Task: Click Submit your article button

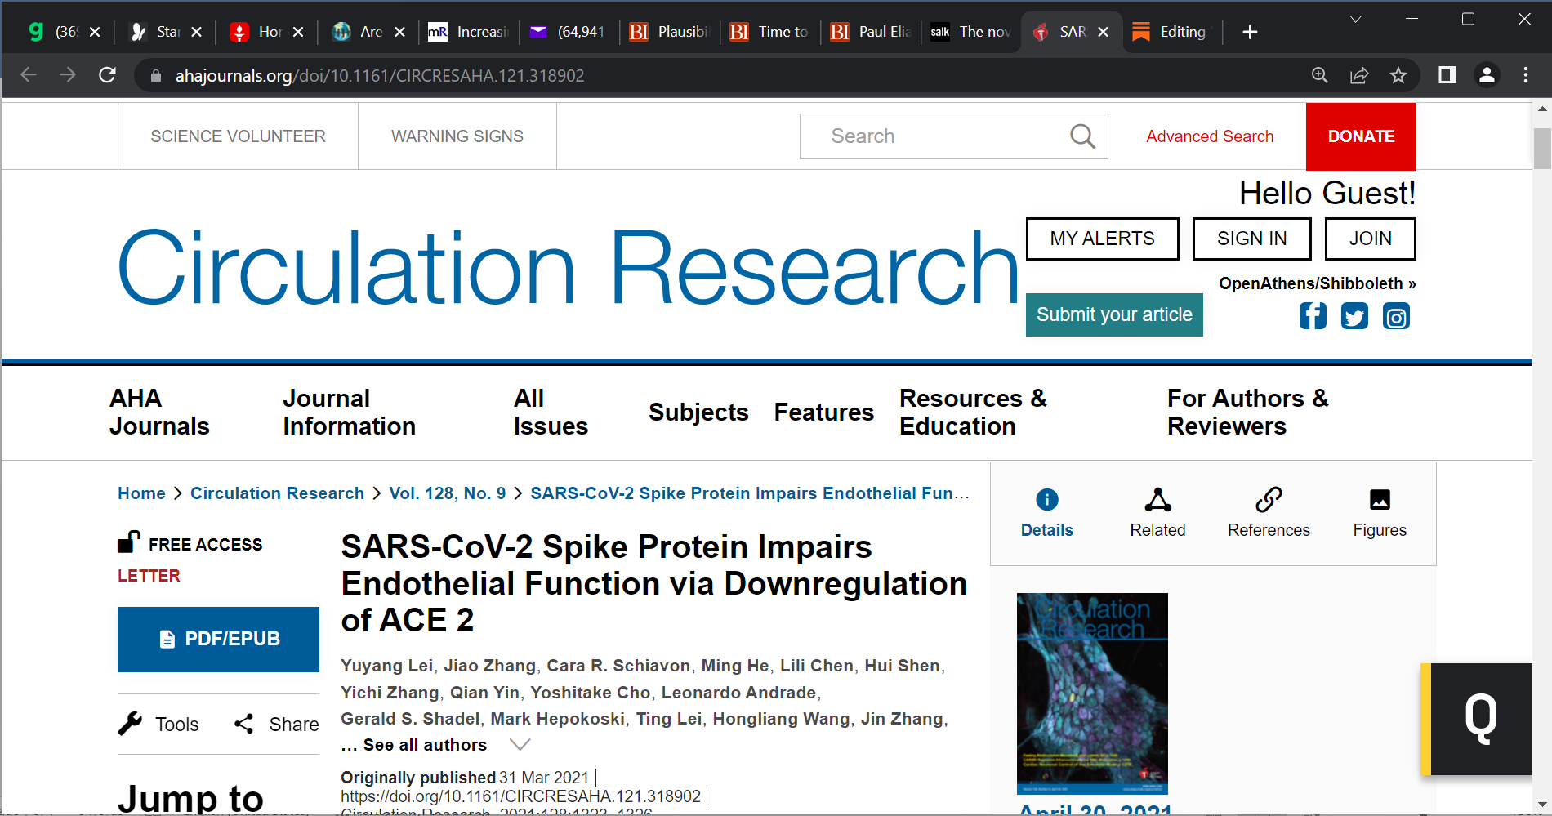Action: point(1114,314)
